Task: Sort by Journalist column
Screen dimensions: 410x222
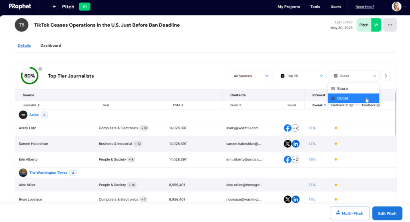Action: (31, 105)
